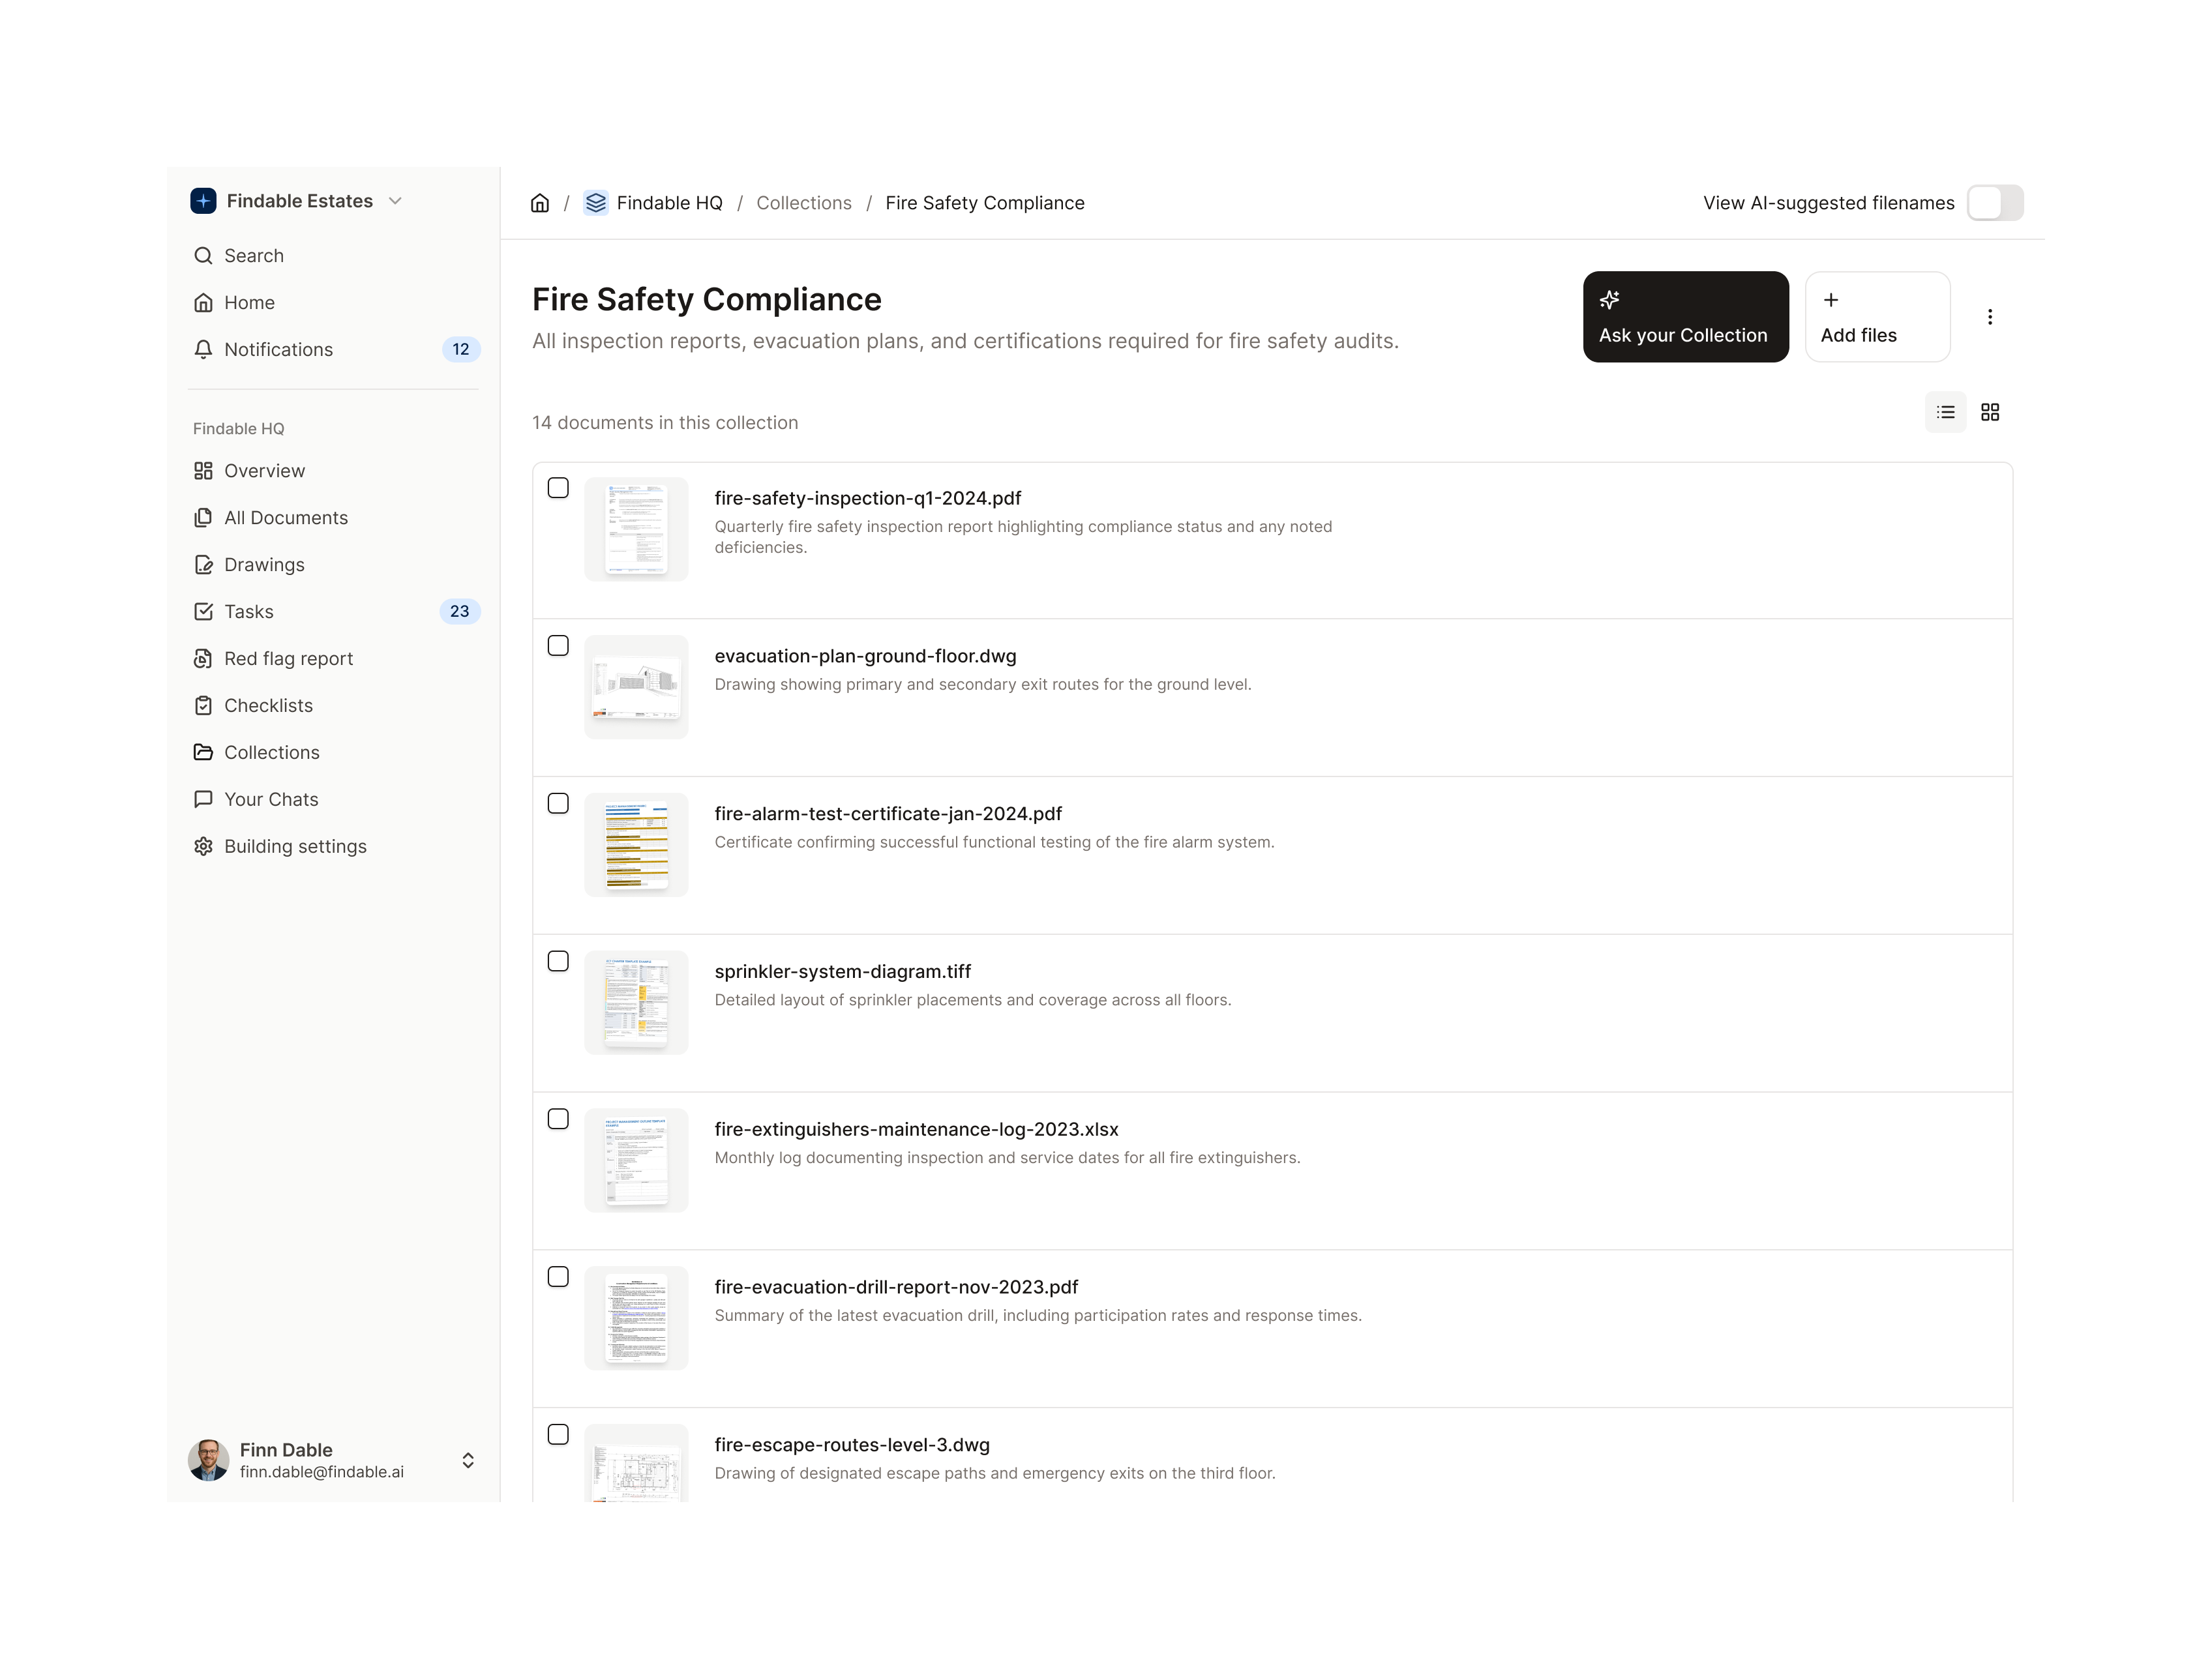Click the Findable Estates logo icon
The width and height of the screenshot is (2212, 1669).
[203, 201]
